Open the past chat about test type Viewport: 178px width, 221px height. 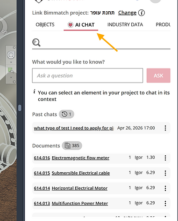click(73, 128)
